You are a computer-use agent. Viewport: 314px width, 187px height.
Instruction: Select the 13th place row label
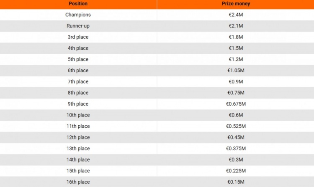[x=78, y=148]
